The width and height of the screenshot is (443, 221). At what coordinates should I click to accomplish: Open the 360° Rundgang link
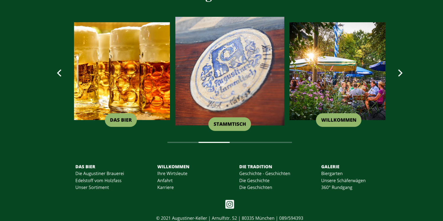337,187
